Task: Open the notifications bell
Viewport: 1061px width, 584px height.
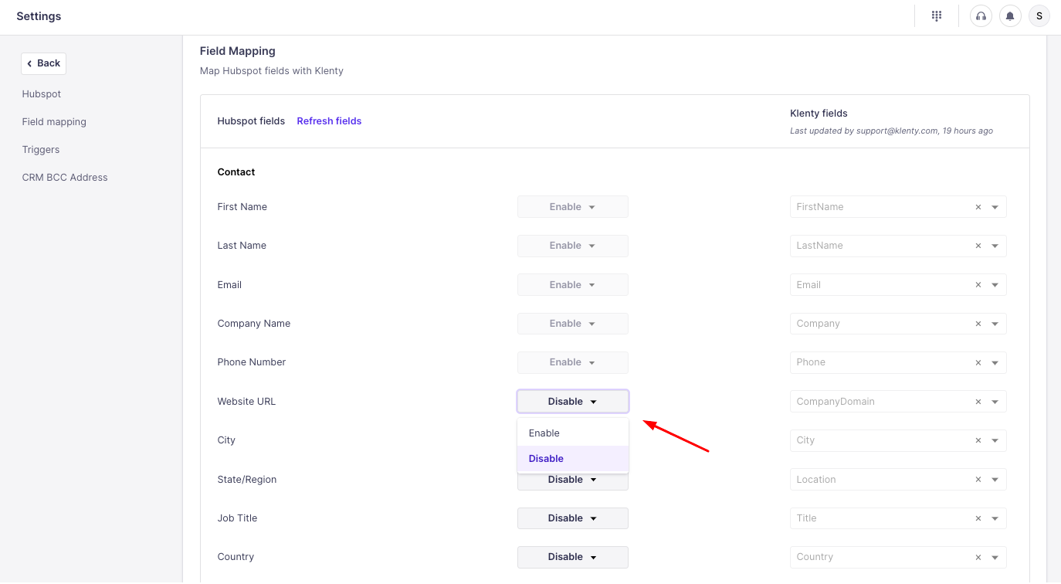Action: [1010, 16]
